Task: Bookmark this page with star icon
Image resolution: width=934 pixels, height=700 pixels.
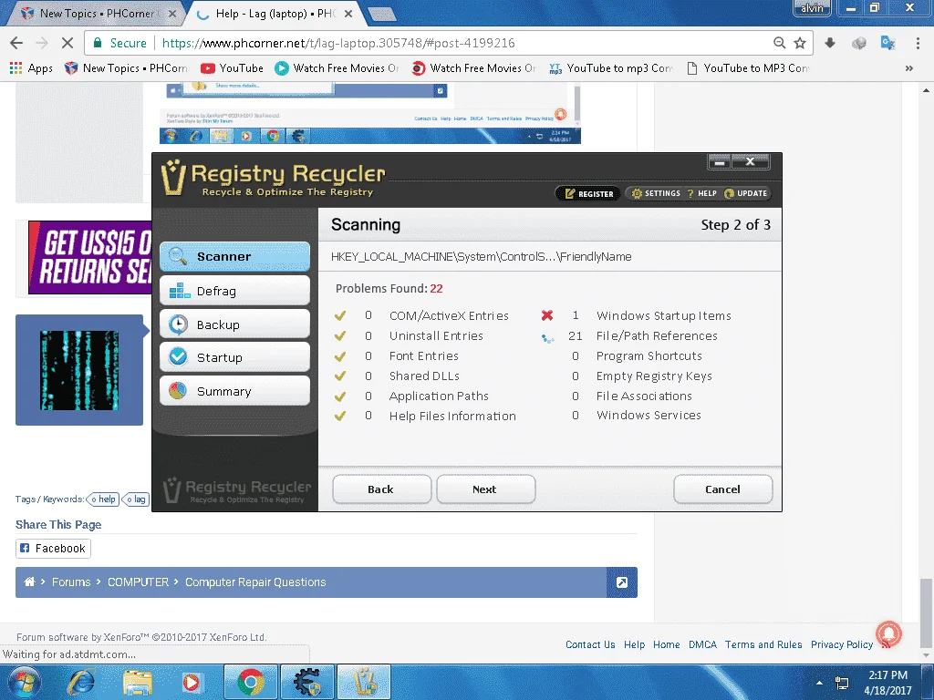Action: [800, 43]
